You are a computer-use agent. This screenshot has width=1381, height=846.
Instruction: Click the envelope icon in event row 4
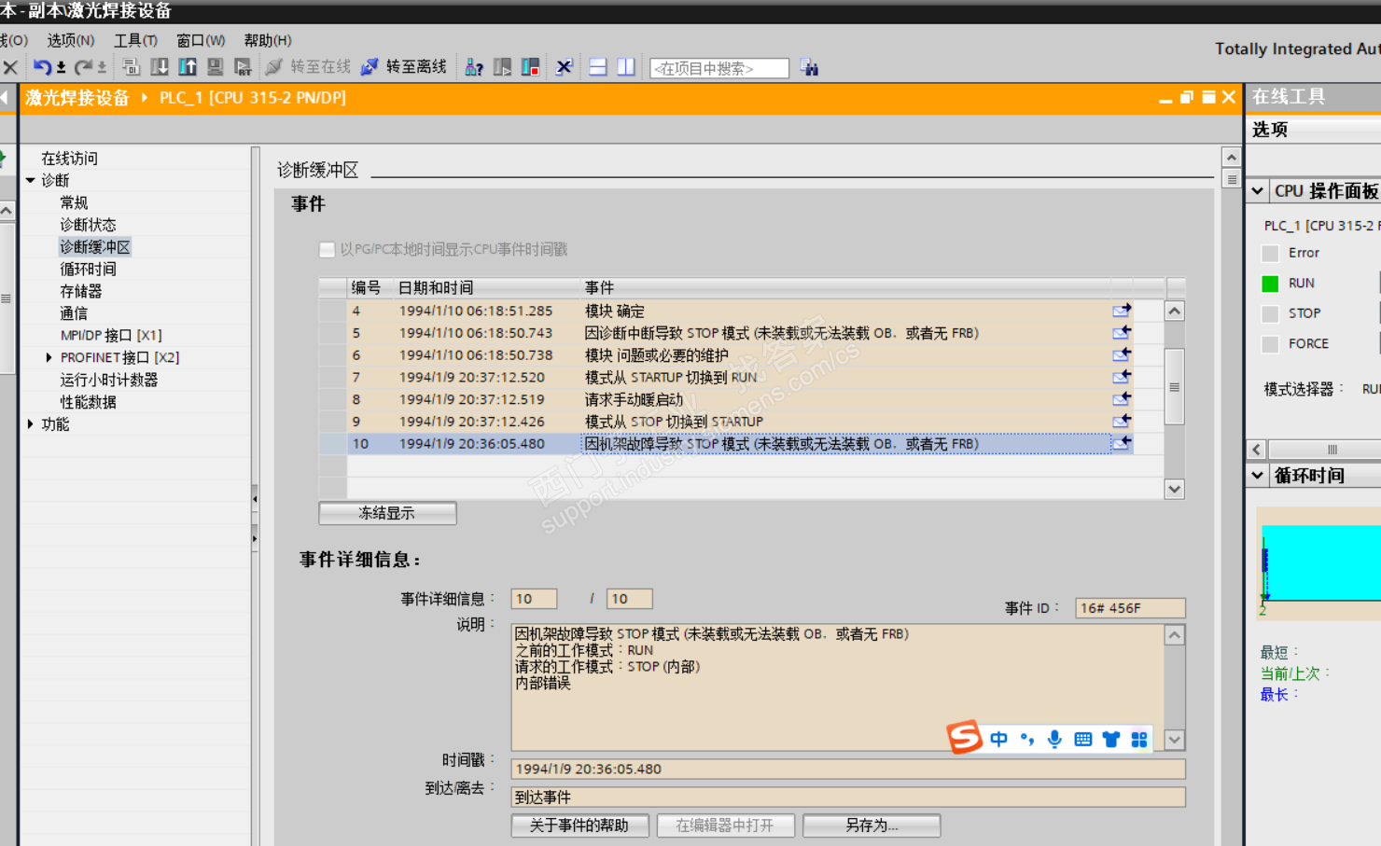point(1122,311)
